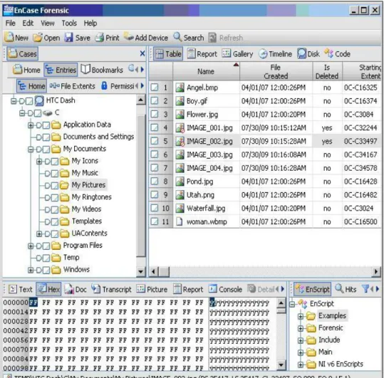384x378 pixels.
Task: Select the My Ringtones folder
Action: coord(92,197)
